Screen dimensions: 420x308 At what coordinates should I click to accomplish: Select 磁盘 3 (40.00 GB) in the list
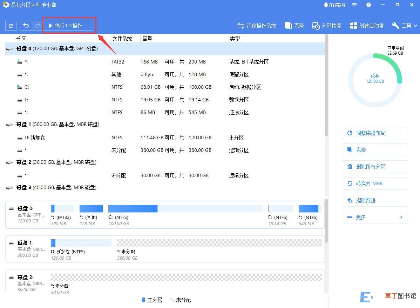(165, 187)
